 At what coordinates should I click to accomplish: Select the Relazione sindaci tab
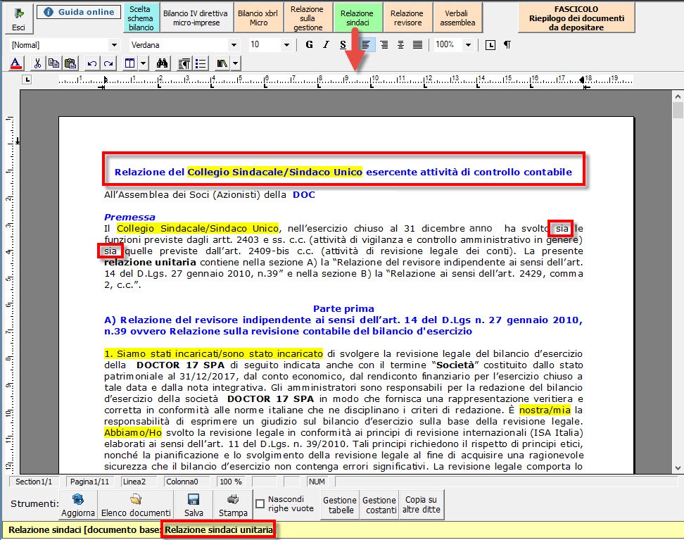[357, 18]
